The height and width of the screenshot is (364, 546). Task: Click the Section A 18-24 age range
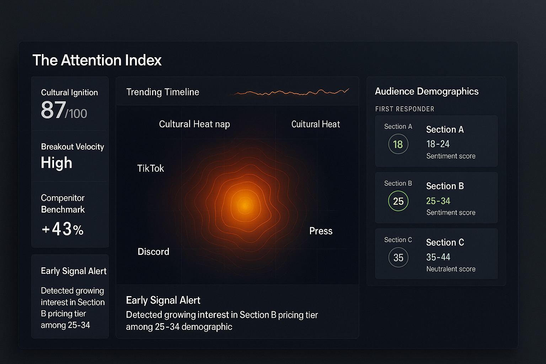(x=438, y=144)
